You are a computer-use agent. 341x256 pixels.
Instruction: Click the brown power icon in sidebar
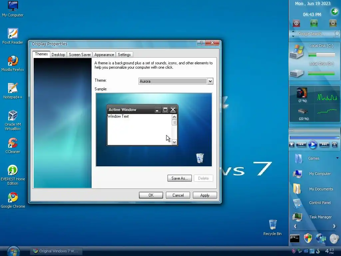point(333,23)
